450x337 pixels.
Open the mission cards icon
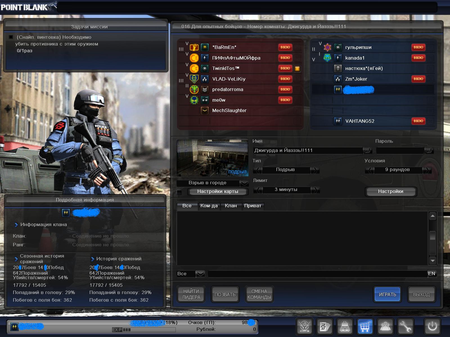tap(325, 326)
